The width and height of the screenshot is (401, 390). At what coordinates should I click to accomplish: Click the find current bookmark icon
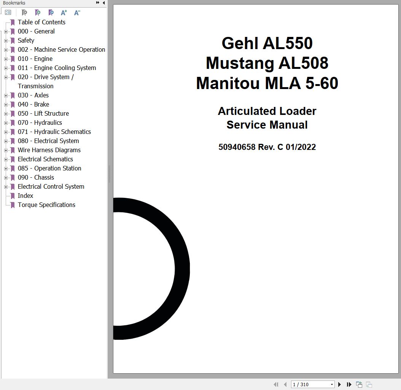[51, 12]
